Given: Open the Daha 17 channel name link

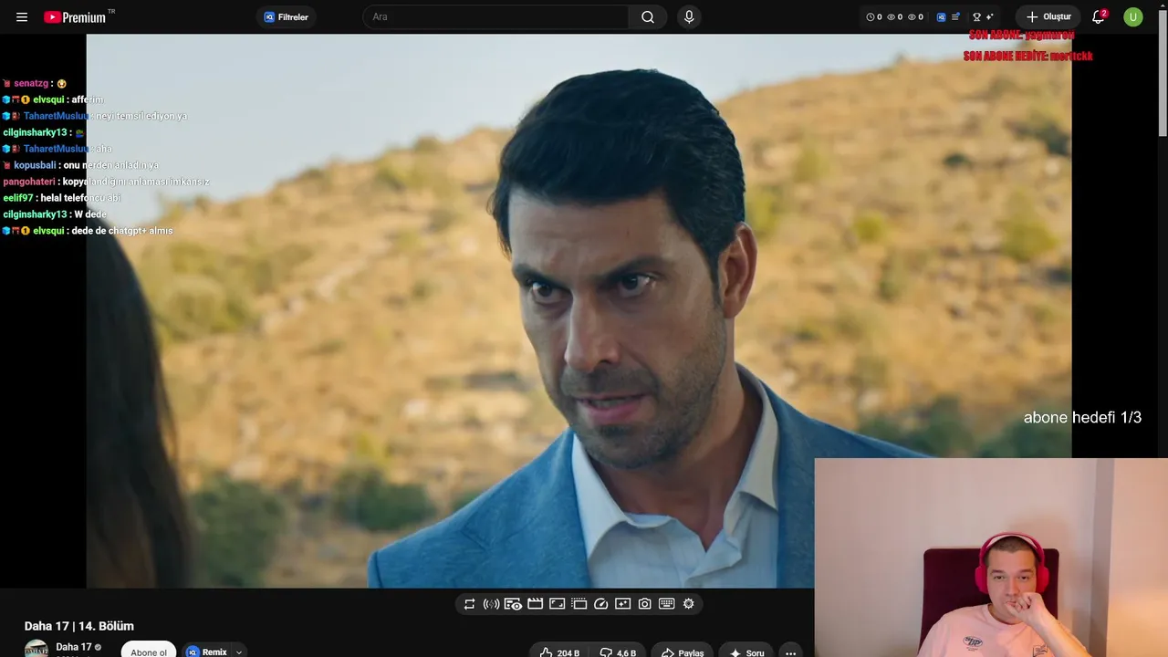Looking at the screenshot, I should point(74,647).
